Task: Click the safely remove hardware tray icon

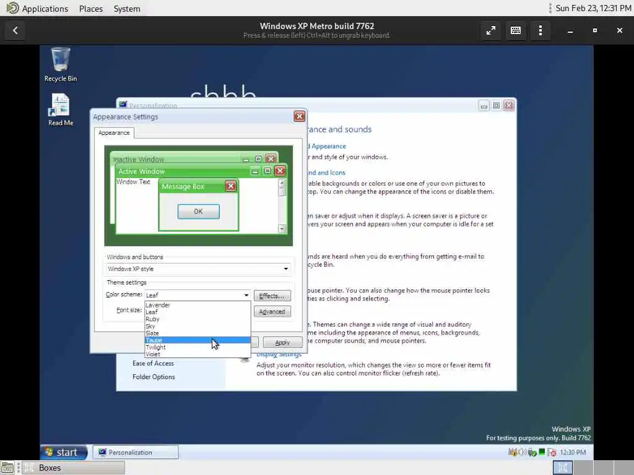Action: point(532,452)
